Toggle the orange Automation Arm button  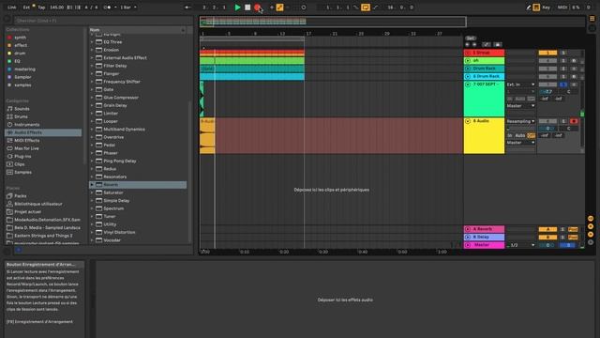[x=279, y=8]
